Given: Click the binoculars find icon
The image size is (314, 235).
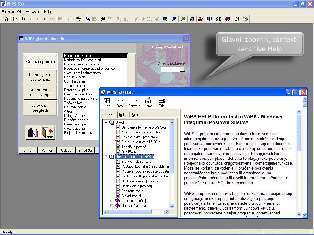Looking at the screenshot, I should pyautogui.click(x=103, y=19).
